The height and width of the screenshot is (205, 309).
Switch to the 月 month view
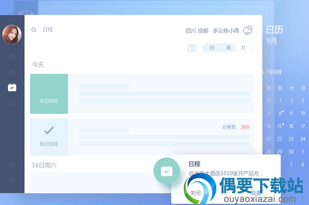(244, 48)
